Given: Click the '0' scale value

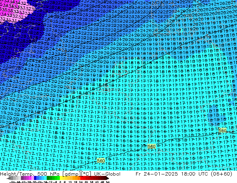Looking at the screenshot, I should click(60, 182).
